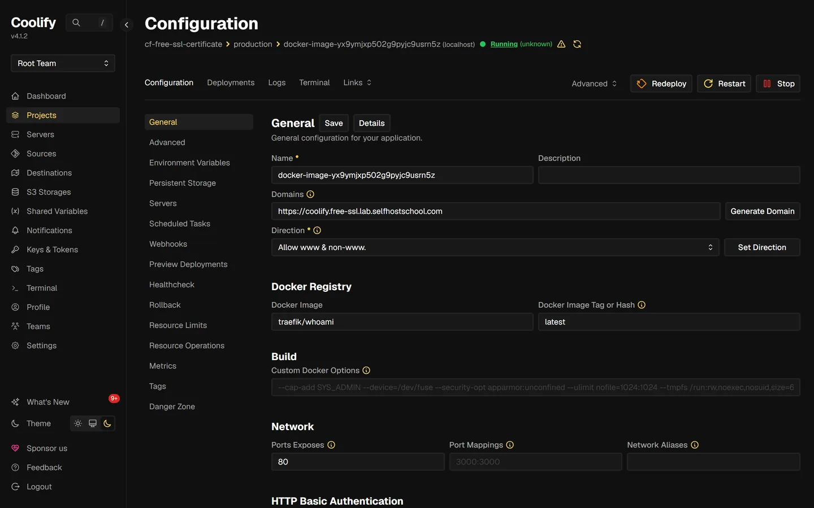Open production breadcrumb link
This screenshot has height=508, width=814.
click(253, 44)
